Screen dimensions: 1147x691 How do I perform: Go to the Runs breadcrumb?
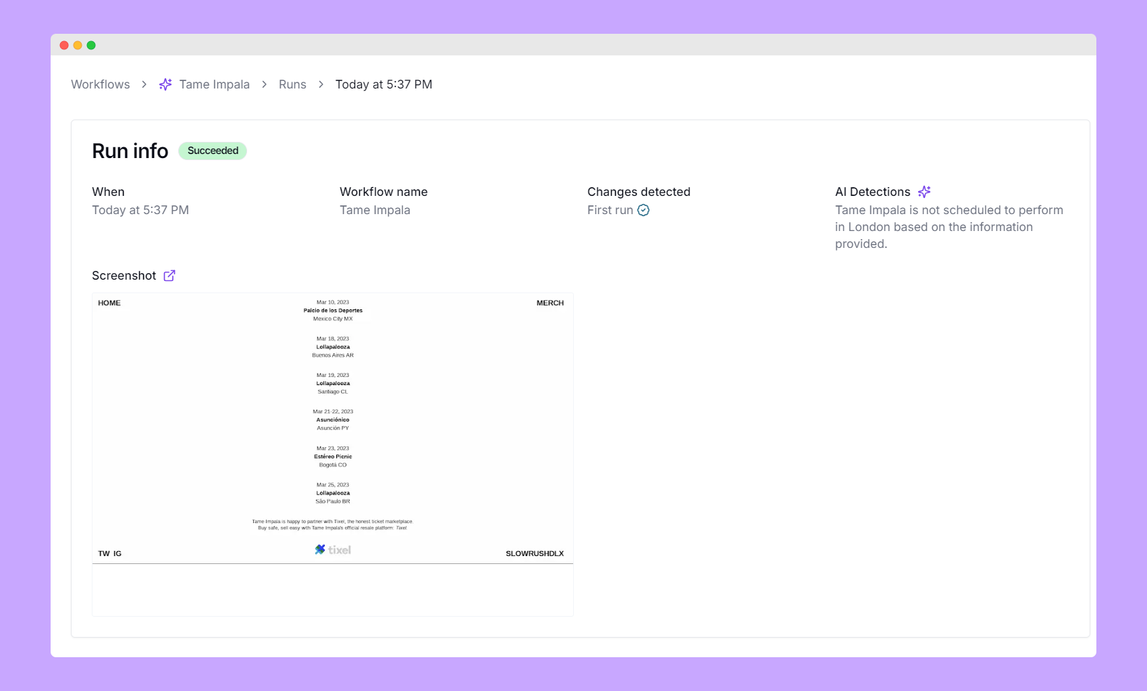click(292, 84)
